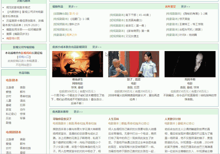
Task: Select 都市 under 电视剧剧本
Action: [23, 144]
